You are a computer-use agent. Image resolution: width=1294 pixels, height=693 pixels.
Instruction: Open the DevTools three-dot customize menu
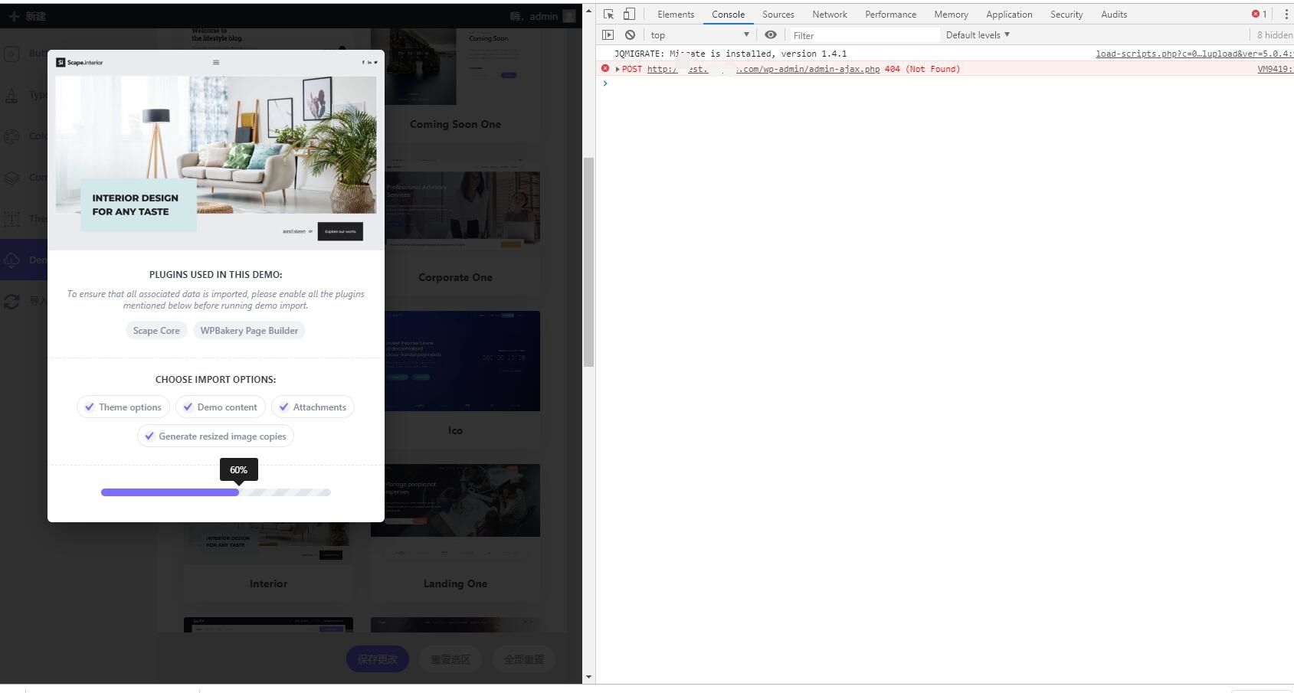(1286, 15)
